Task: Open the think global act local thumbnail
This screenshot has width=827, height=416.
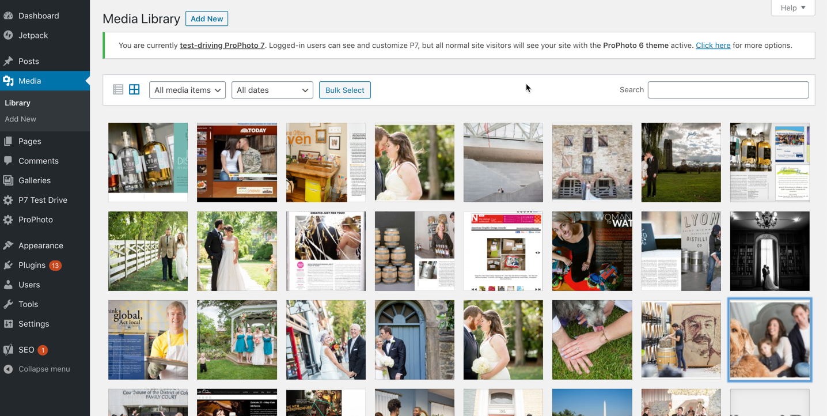Action: 148,340
